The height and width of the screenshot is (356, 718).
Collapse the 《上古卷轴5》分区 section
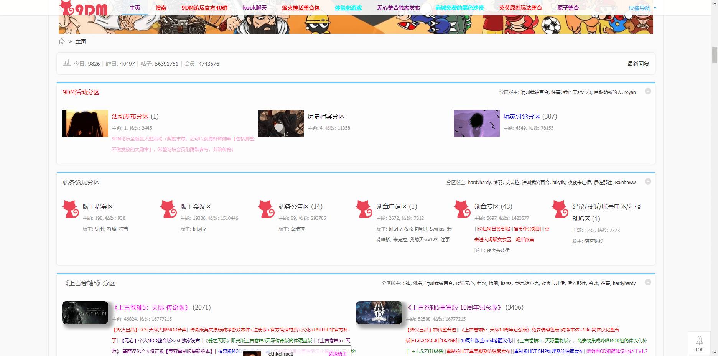point(648,282)
